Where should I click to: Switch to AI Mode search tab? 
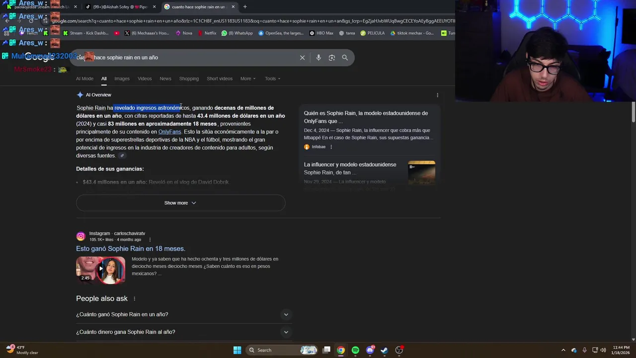[x=84, y=79]
